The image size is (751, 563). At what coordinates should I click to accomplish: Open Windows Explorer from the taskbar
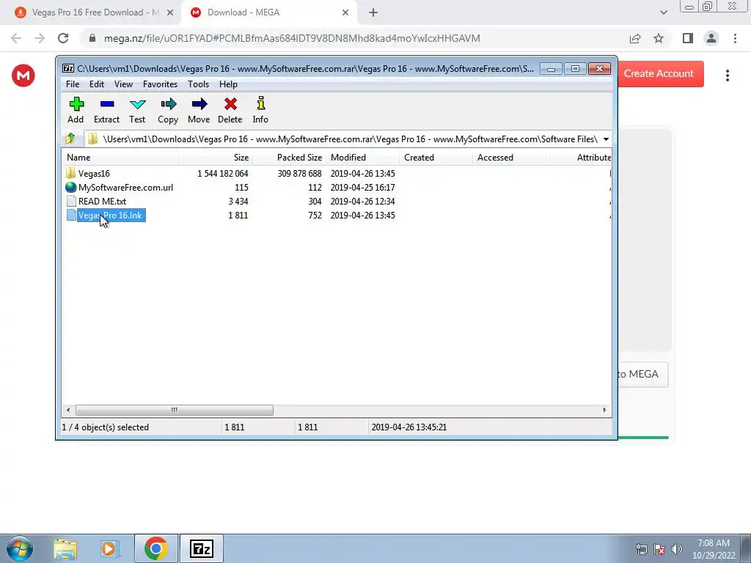65,548
